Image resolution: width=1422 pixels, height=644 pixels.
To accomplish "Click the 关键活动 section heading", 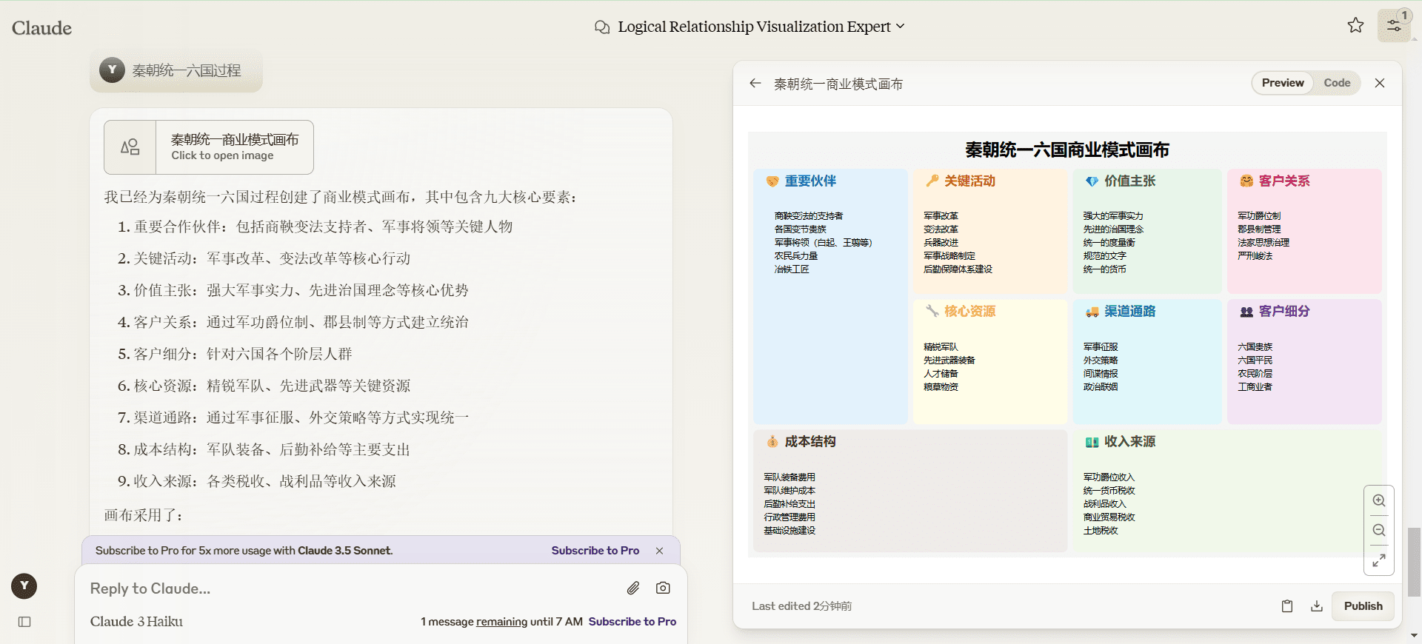I will (x=969, y=181).
